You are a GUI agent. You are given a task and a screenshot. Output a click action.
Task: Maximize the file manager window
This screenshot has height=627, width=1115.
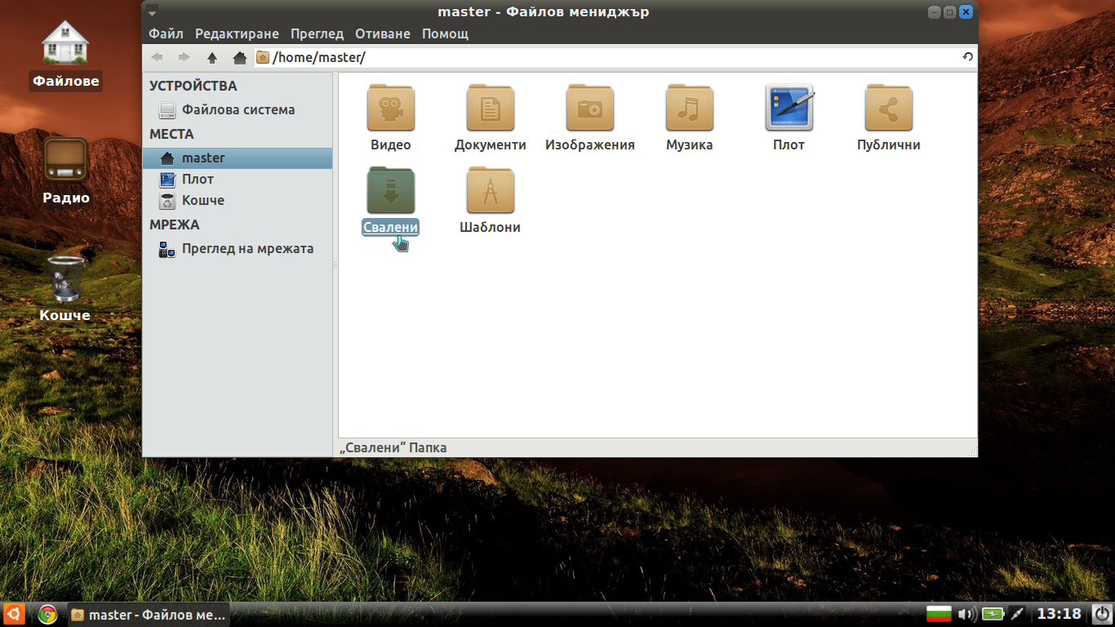[x=950, y=12]
